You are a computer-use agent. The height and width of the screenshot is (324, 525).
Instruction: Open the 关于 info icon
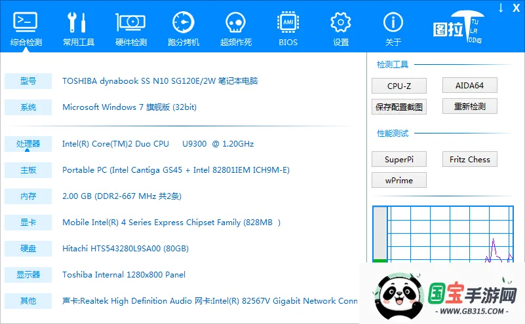[393, 22]
